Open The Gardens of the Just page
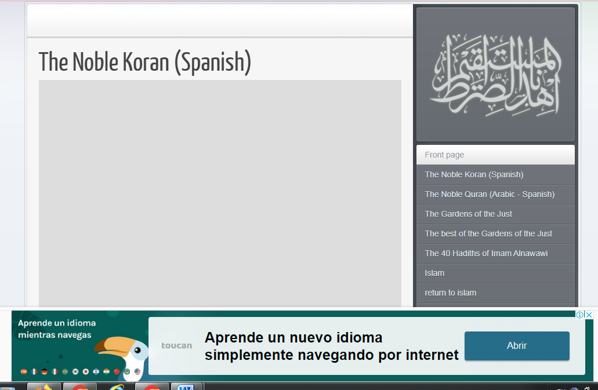Image resolution: width=598 pixels, height=390 pixels. coord(468,214)
